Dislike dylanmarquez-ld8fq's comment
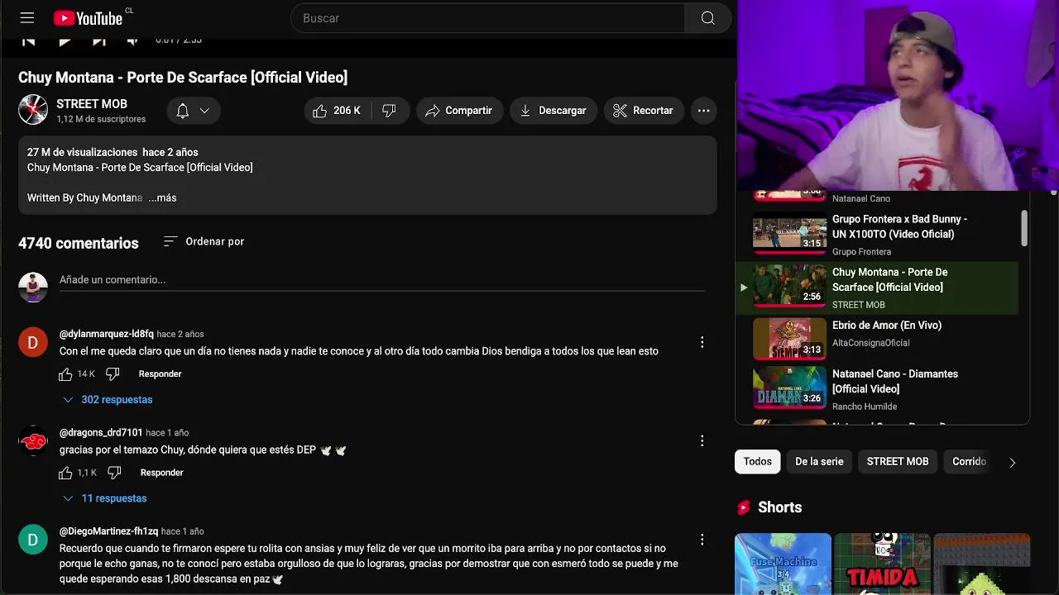The height and width of the screenshot is (595, 1059). pos(113,374)
